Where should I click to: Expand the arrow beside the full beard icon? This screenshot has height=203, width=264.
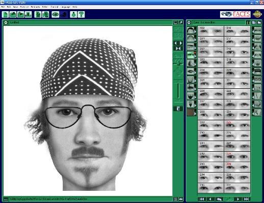[195, 97]
